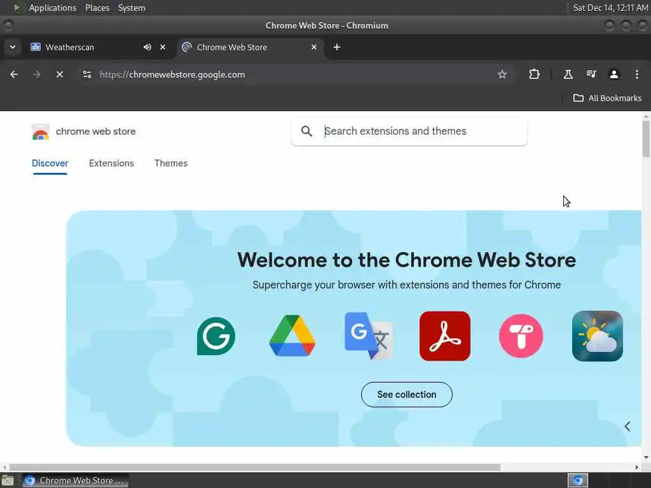The image size is (651, 488).
Task: Click the horizontal scrollbar thumb
Action: click(255, 467)
